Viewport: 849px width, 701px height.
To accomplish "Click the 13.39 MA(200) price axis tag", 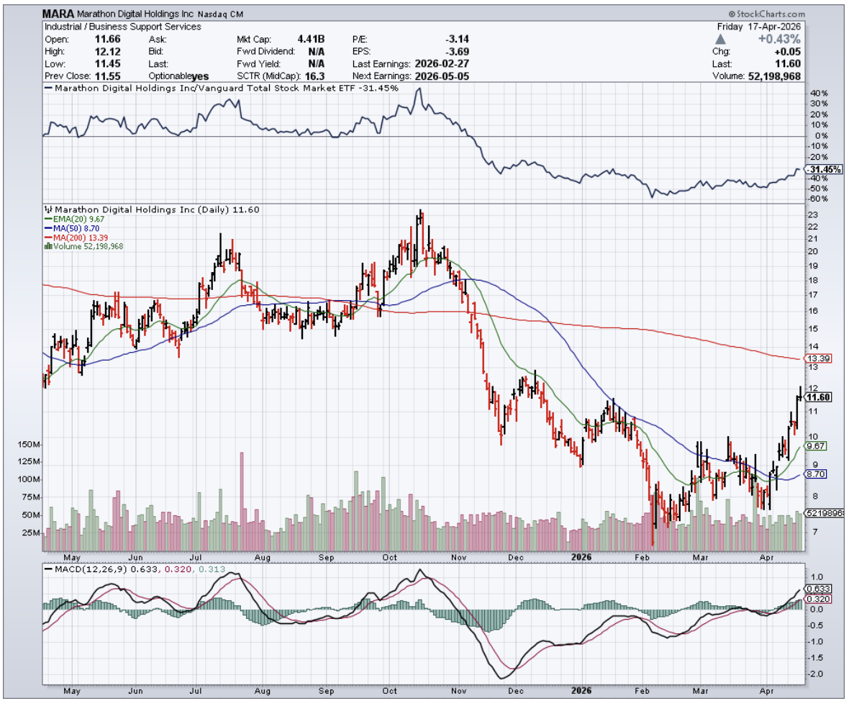I will [x=820, y=358].
